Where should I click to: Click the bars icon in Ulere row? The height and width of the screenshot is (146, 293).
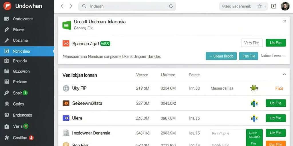click(x=254, y=118)
